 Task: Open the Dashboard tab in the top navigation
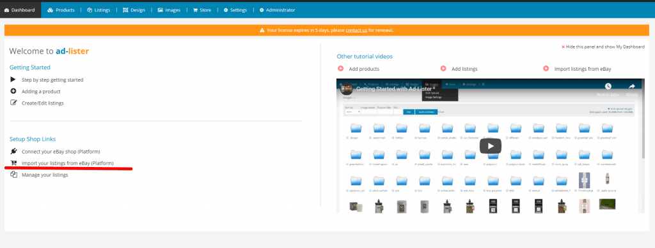(x=20, y=10)
